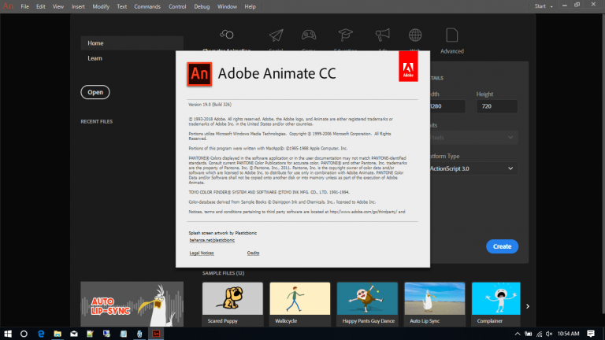This screenshot has height=340, width=605.
Task: Select the Advanced document preset icon
Action: (x=452, y=35)
